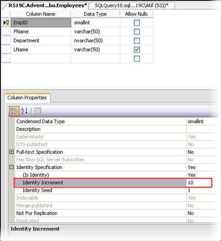Screen dimensions: 221x241
Task: Select the LName column name cell
Action: (41, 50)
